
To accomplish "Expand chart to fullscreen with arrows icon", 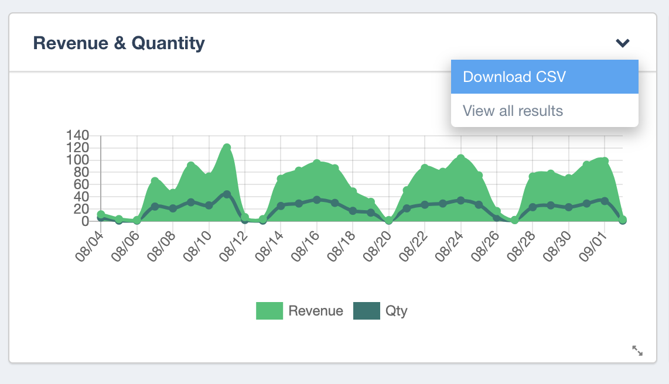I will click(x=637, y=351).
